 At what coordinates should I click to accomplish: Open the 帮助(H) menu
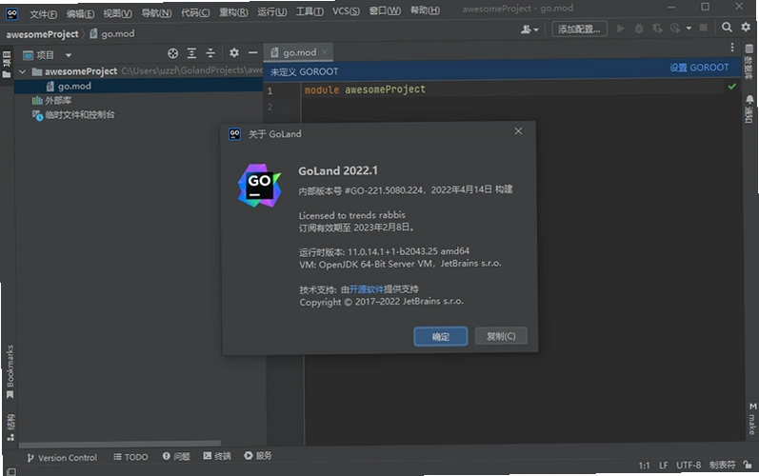(x=425, y=10)
